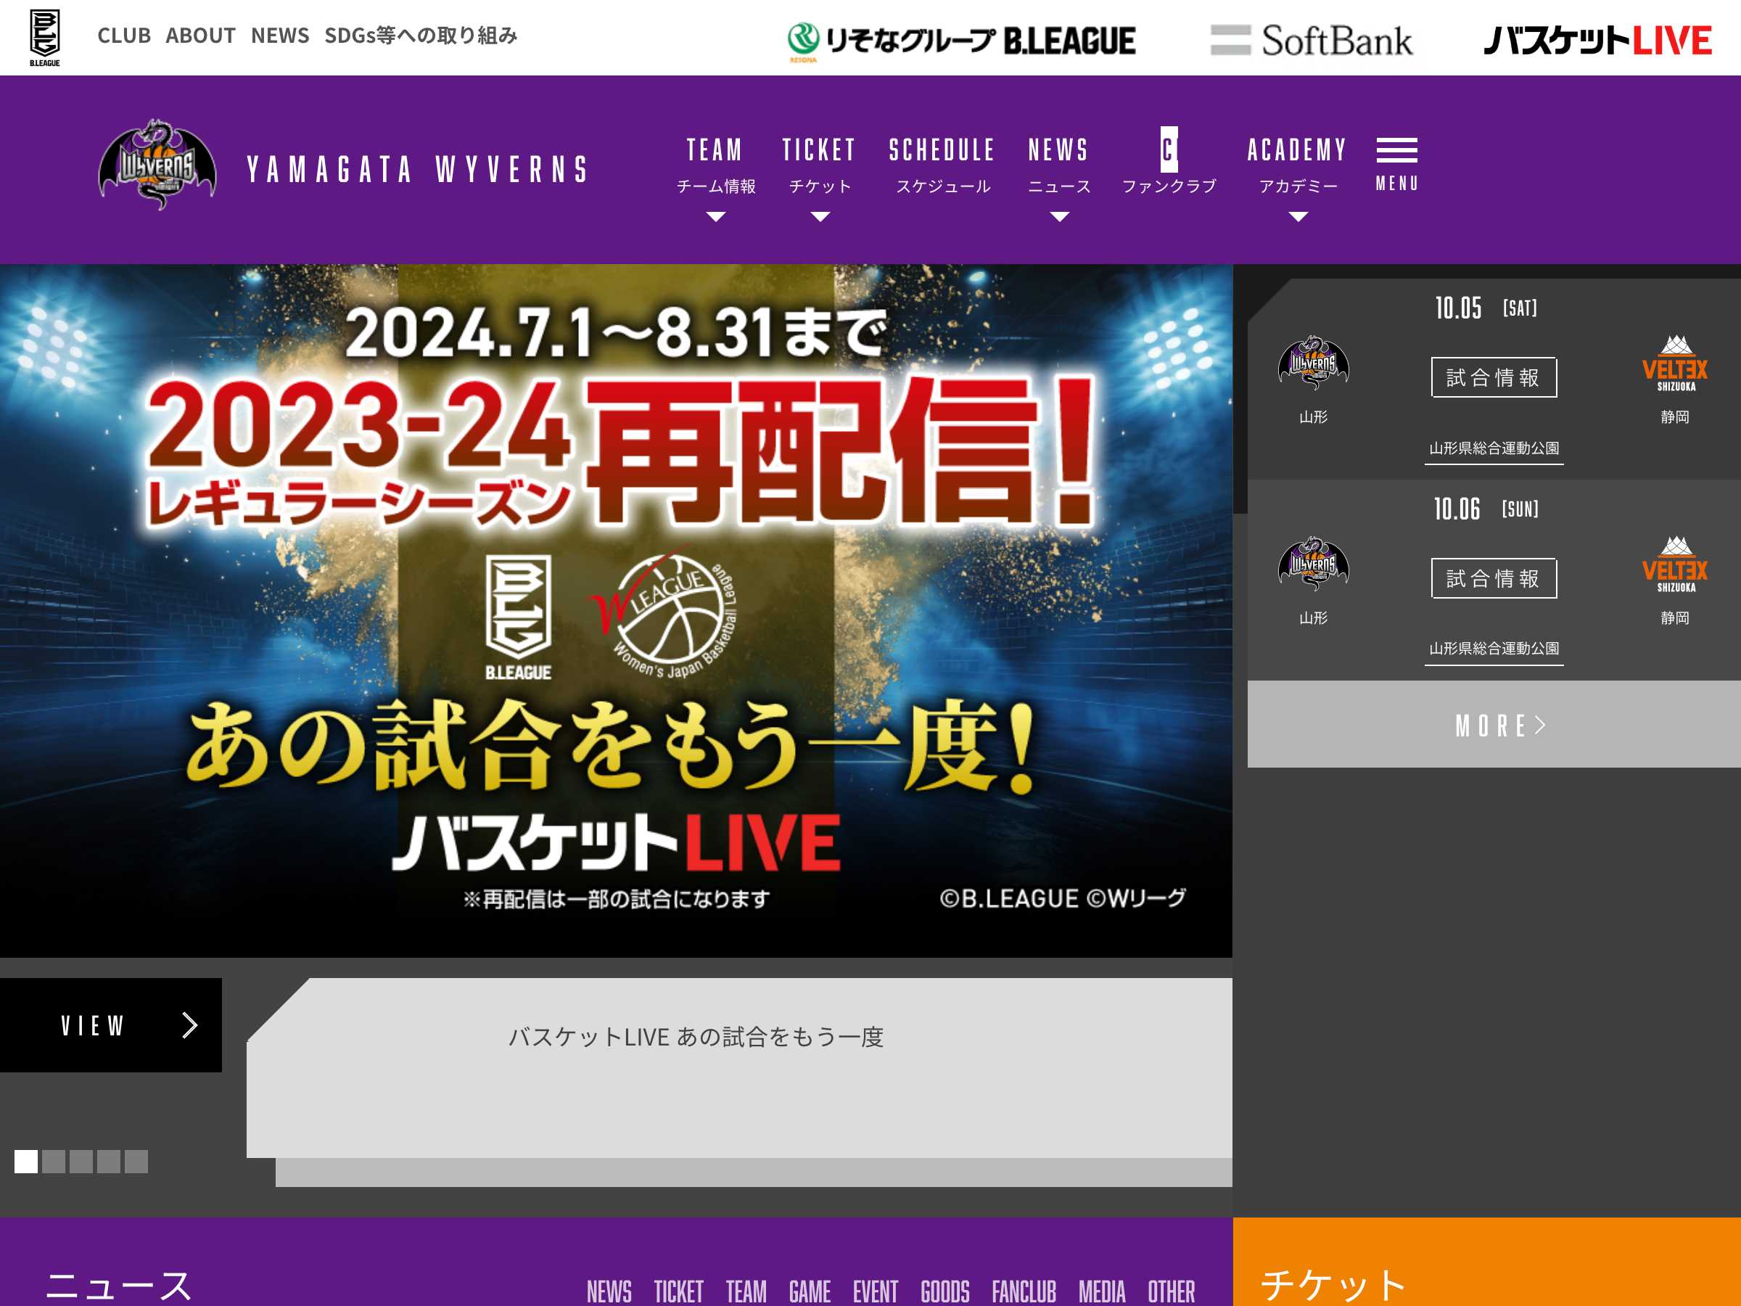
Task: Expand the TEAM チーム情報 dropdown arrow
Action: point(715,216)
